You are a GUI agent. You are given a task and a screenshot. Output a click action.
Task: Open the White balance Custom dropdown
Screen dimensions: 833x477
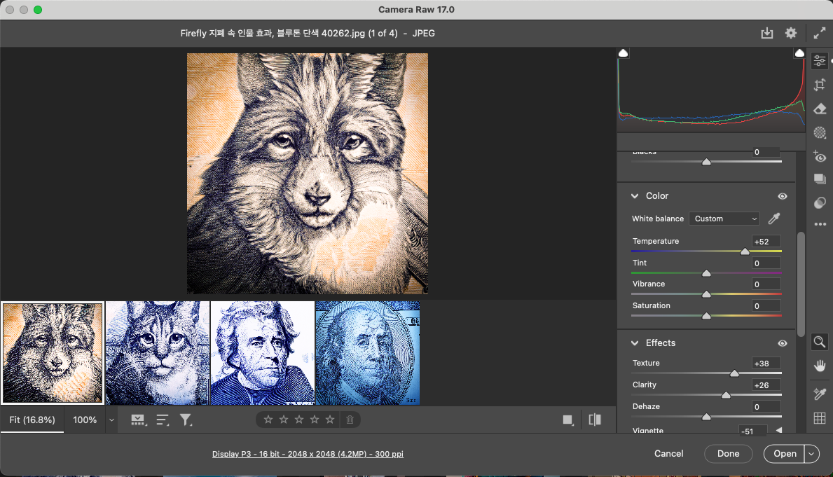point(724,219)
